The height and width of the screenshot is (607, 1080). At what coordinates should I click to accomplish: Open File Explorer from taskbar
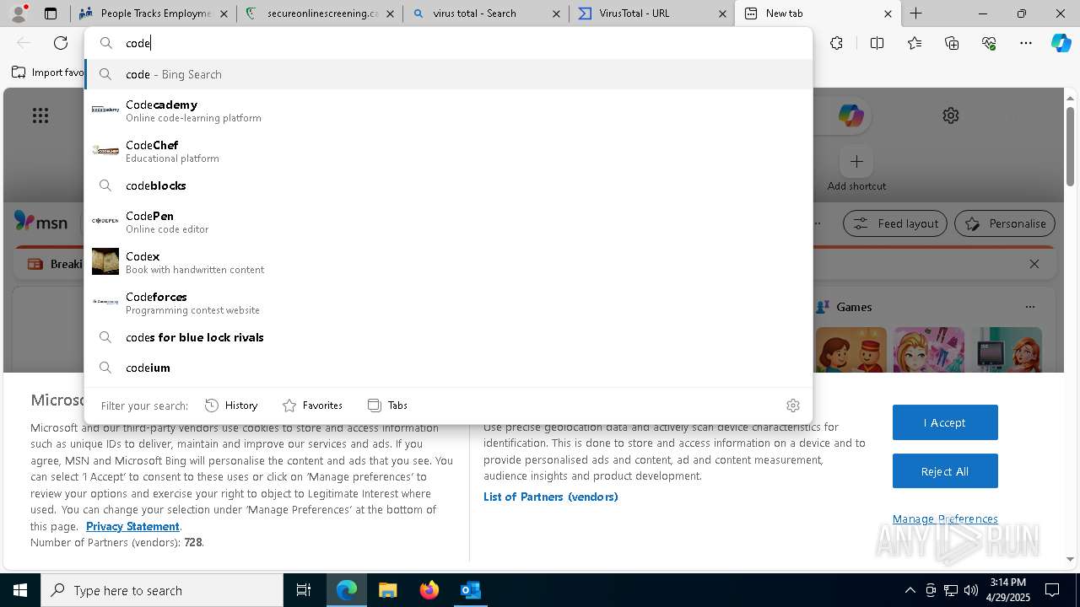388,590
